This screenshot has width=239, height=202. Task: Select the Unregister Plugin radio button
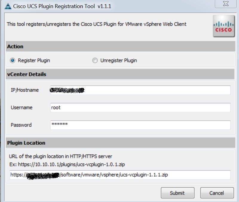[95, 60]
